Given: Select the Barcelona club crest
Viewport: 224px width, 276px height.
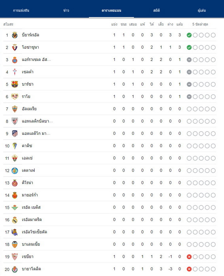Looking at the screenshot, I should click(15, 84).
